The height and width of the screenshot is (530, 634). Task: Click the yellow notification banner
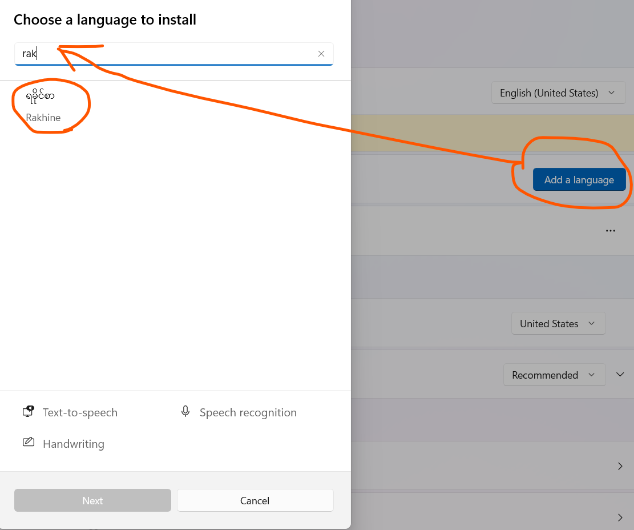click(x=491, y=134)
